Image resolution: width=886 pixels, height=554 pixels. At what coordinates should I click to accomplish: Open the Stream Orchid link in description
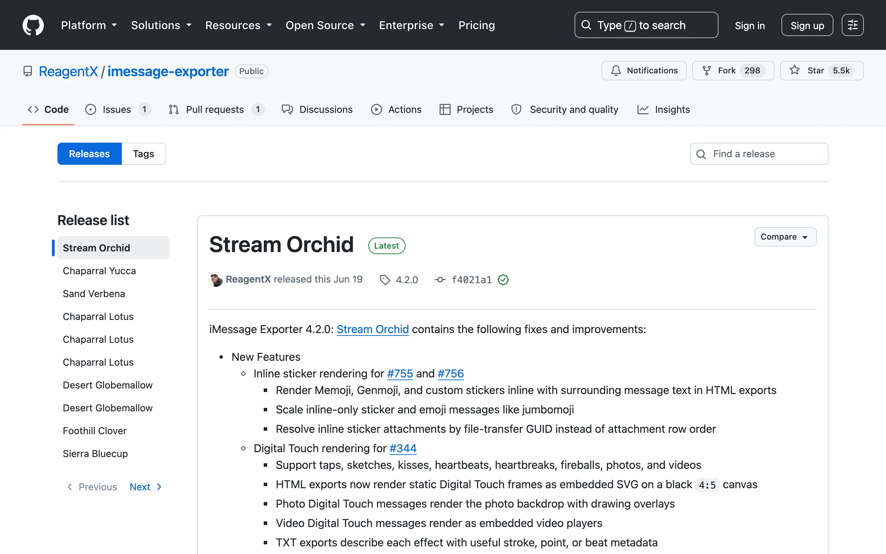coord(372,329)
